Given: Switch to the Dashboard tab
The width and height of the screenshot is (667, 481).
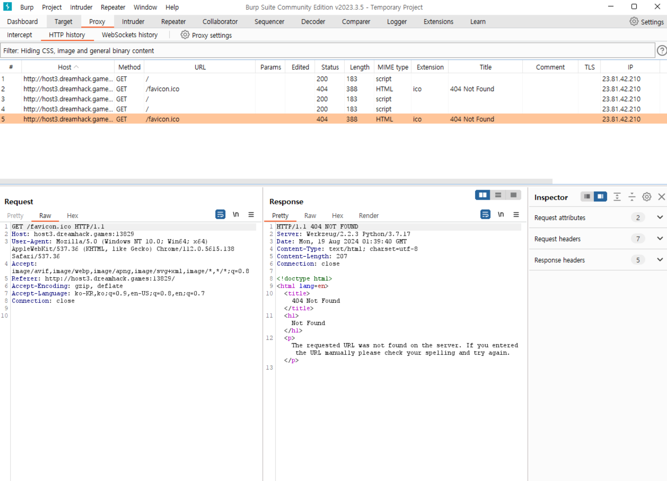Looking at the screenshot, I should click(x=22, y=22).
